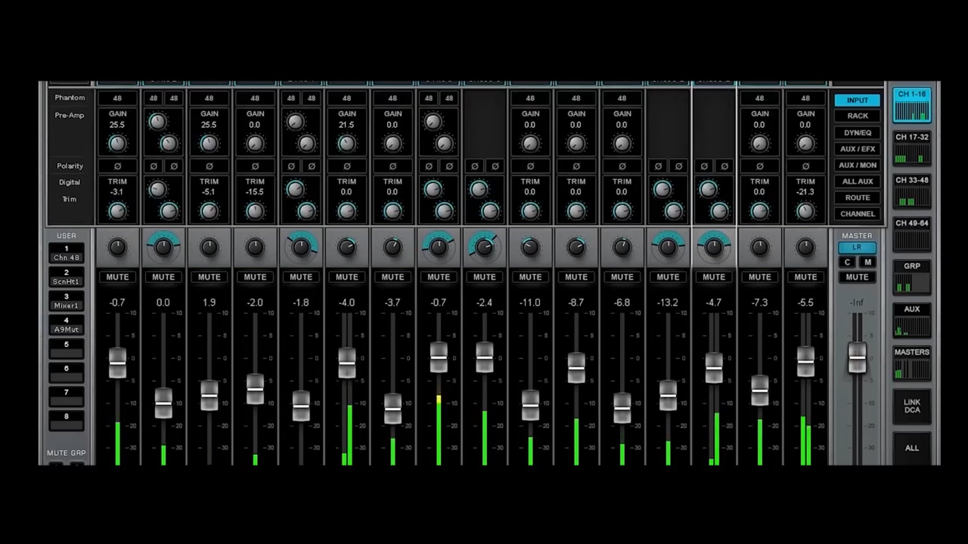Click the LINK DCA button
968x544 pixels.
(912, 406)
